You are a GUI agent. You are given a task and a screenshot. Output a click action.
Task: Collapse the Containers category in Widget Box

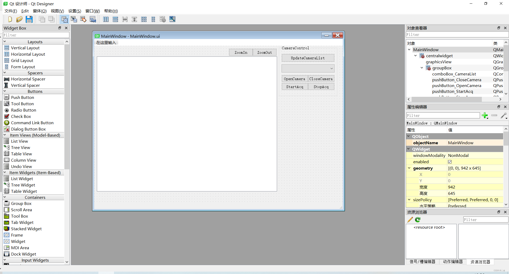(5, 197)
